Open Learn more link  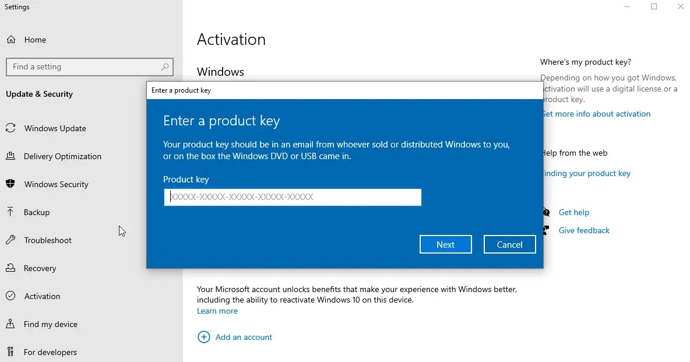click(x=217, y=311)
